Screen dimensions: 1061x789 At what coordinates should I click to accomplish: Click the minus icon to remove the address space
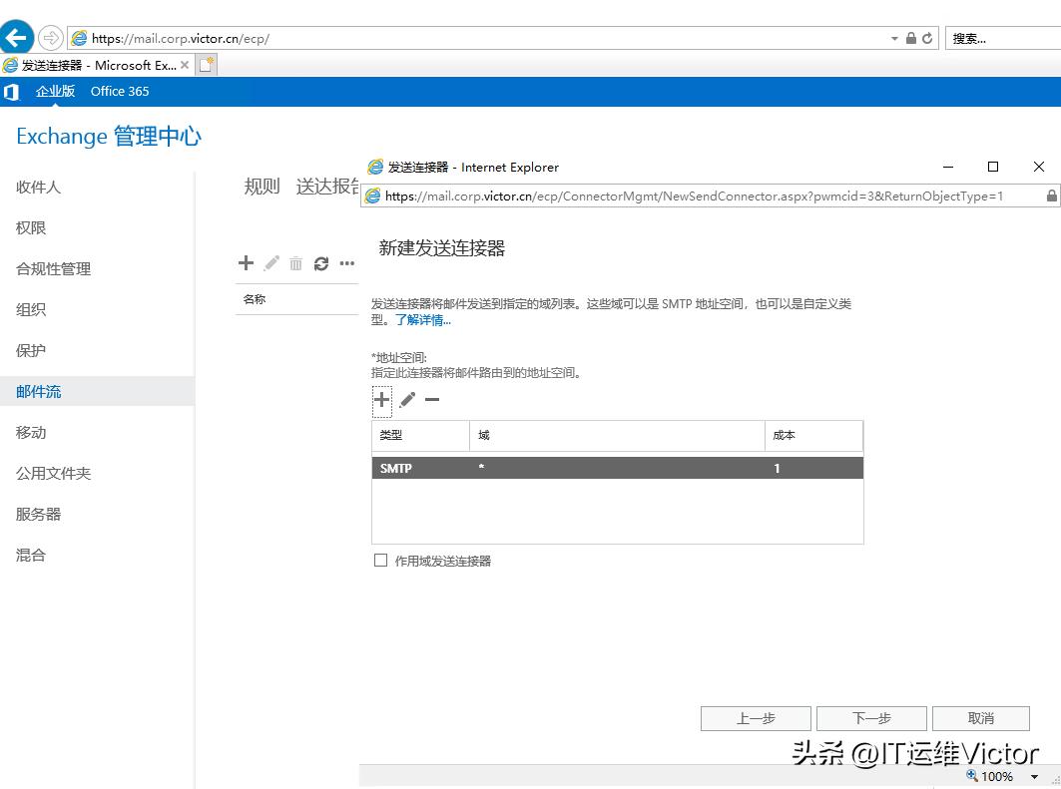[434, 400]
